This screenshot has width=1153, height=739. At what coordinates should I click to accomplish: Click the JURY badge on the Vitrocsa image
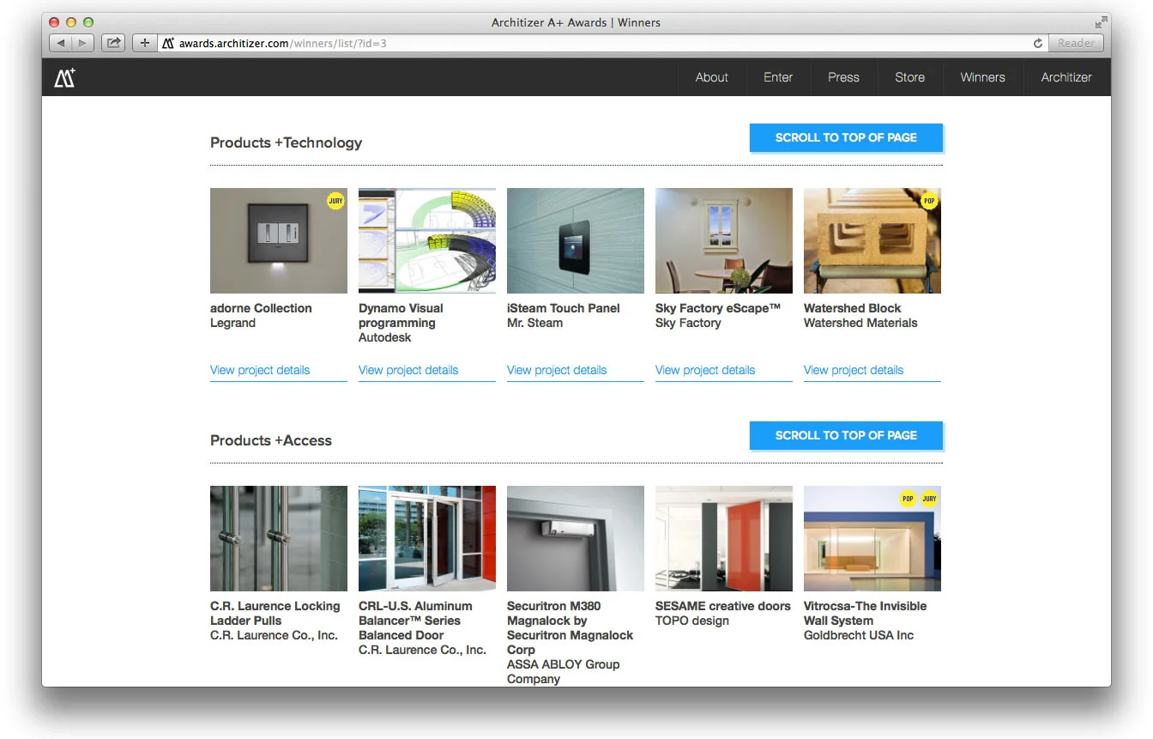[x=929, y=499]
